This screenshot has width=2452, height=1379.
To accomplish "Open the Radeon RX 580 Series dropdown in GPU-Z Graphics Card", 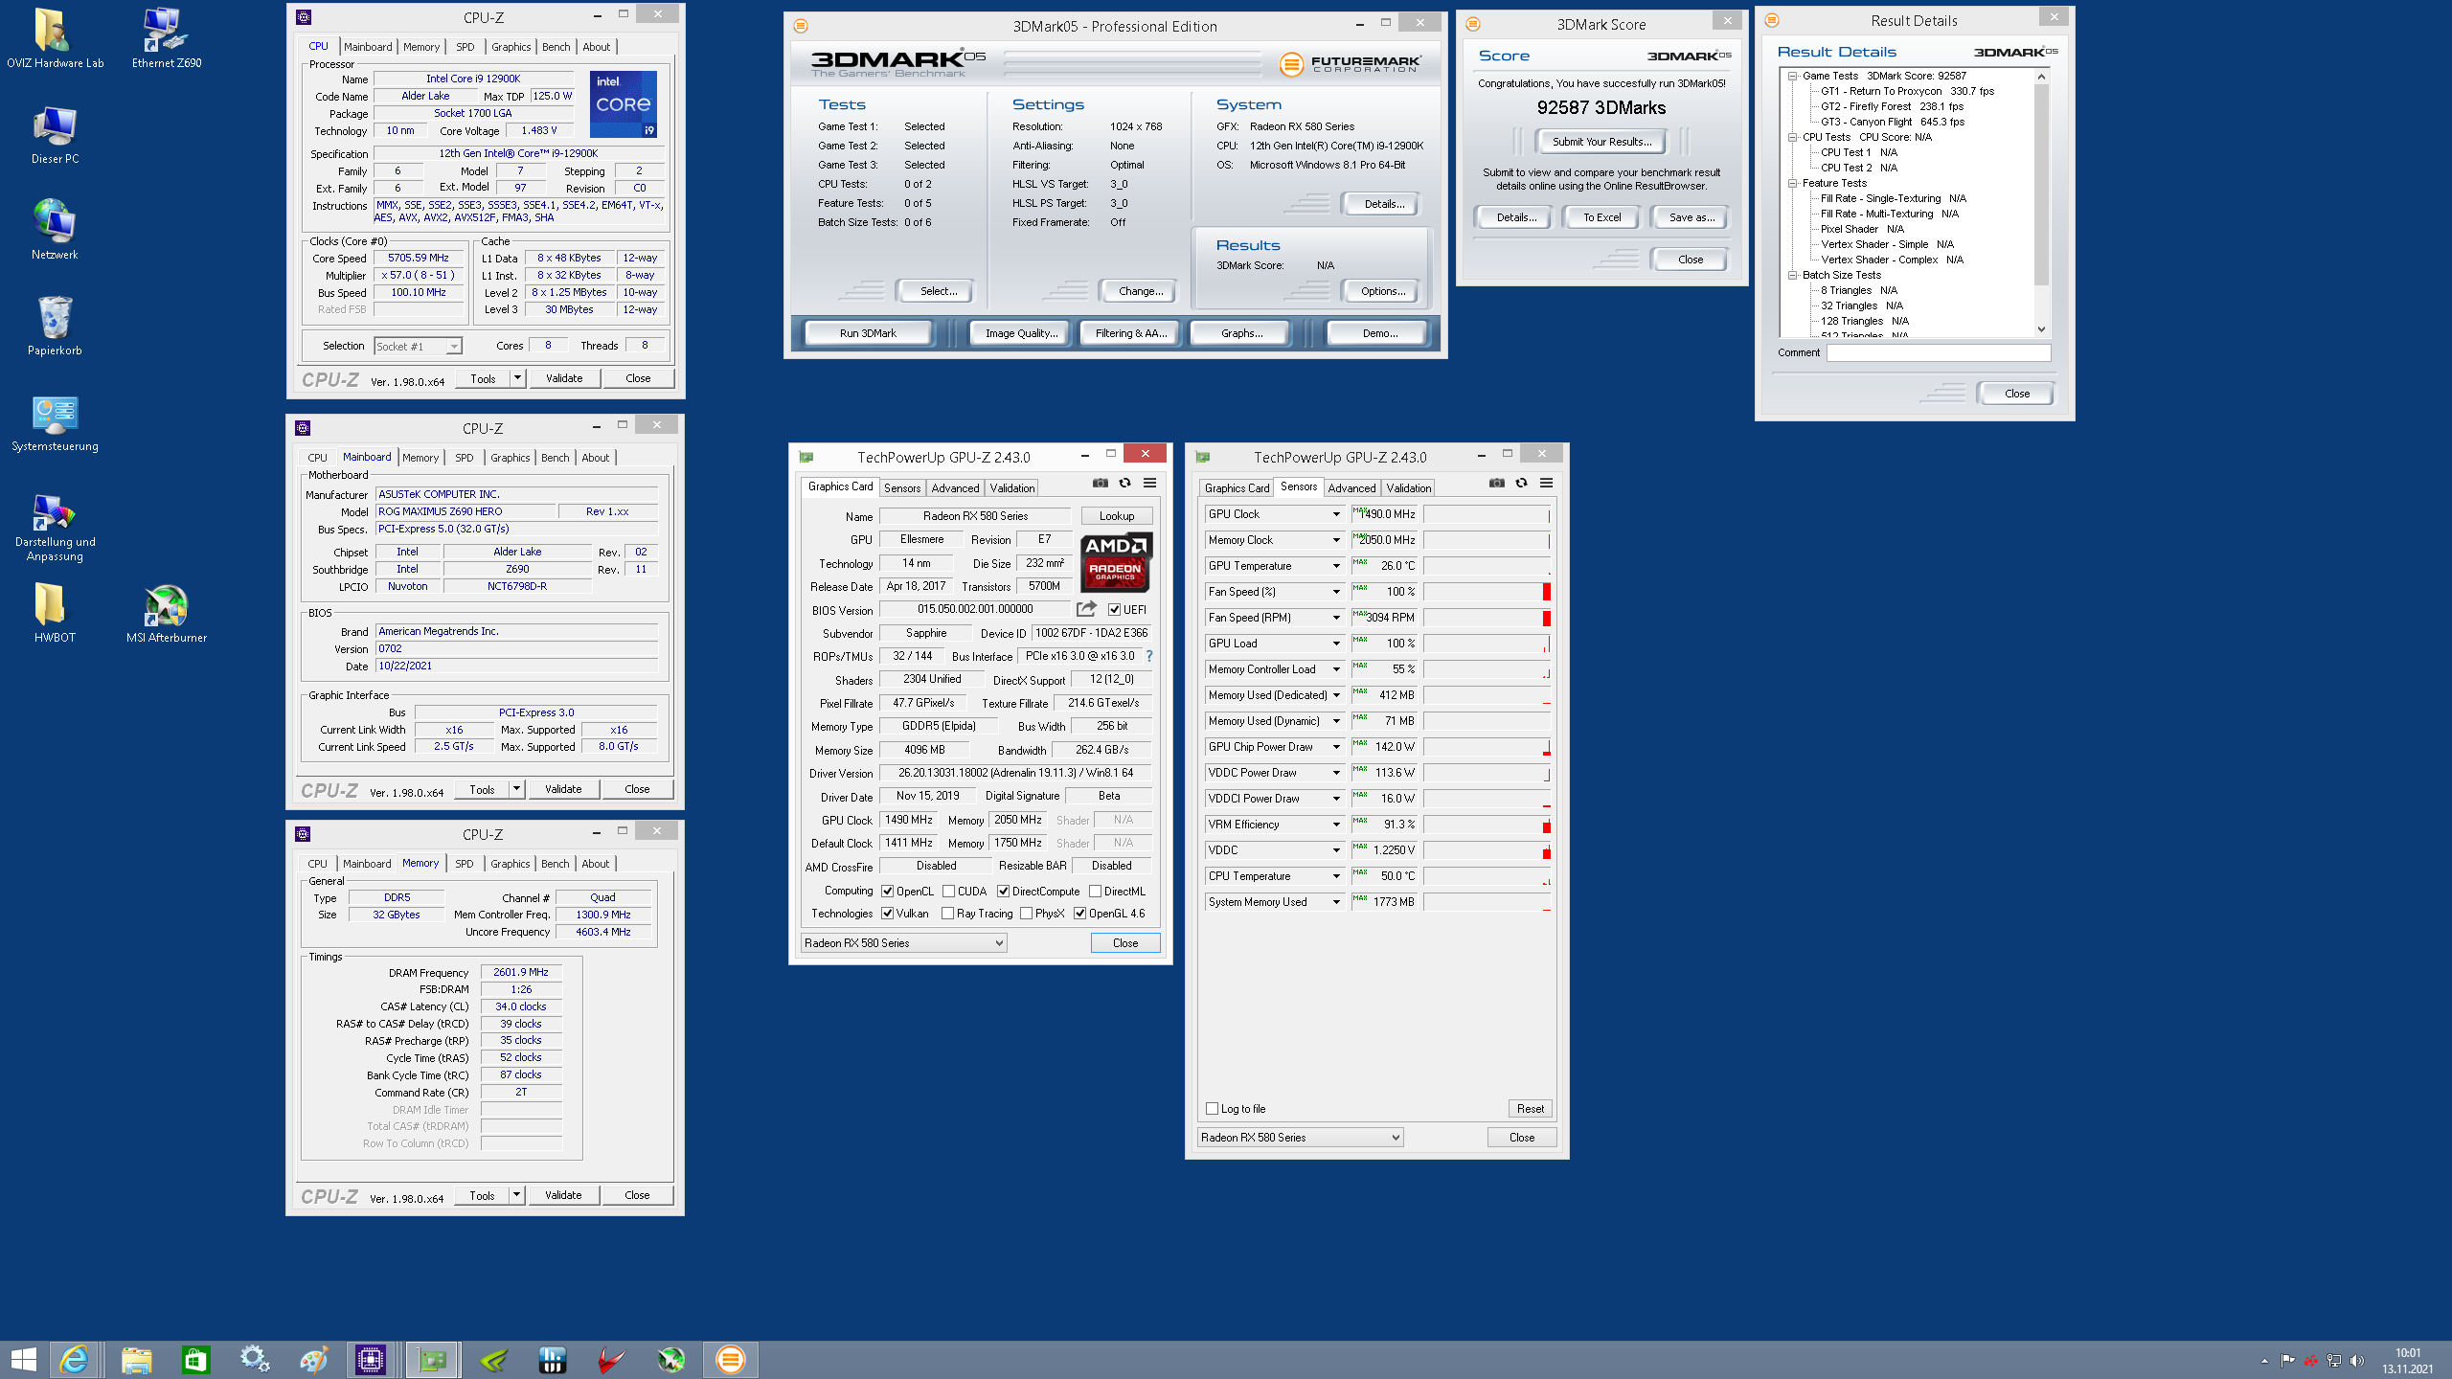I will pyautogui.click(x=903, y=943).
